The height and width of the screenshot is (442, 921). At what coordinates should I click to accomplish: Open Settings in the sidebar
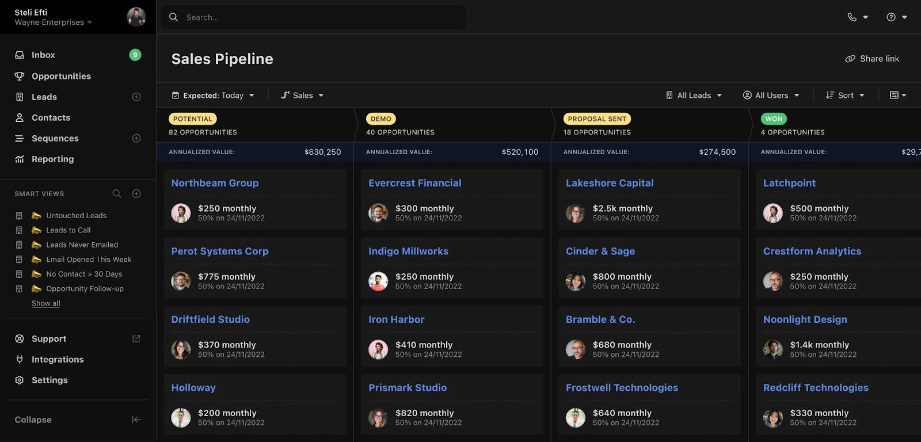point(50,380)
